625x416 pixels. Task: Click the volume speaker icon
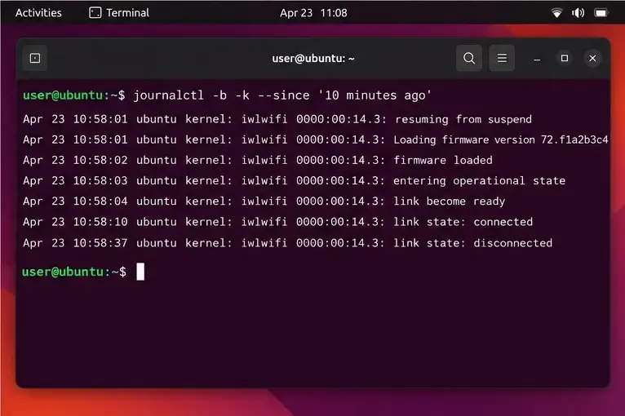coord(578,13)
